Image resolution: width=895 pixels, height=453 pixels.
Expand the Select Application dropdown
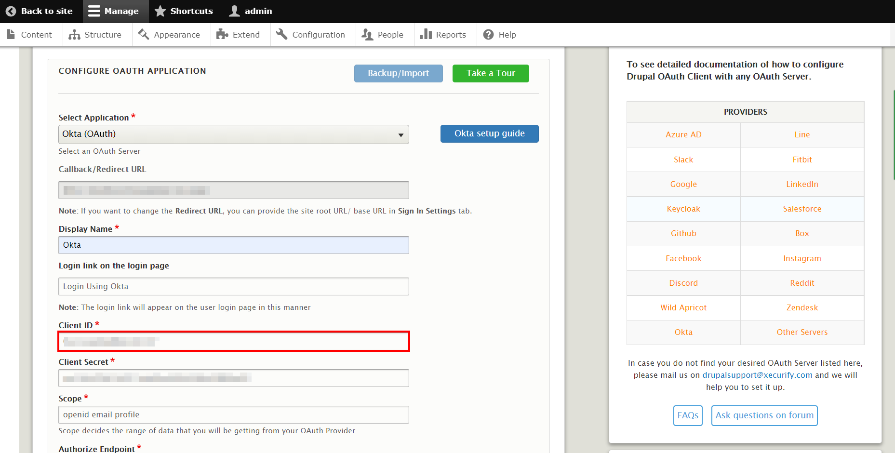[233, 134]
